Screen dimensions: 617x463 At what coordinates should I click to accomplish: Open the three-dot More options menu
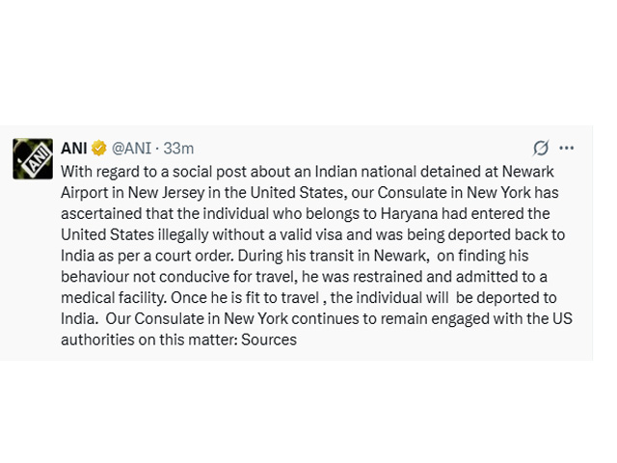[567, 148]
